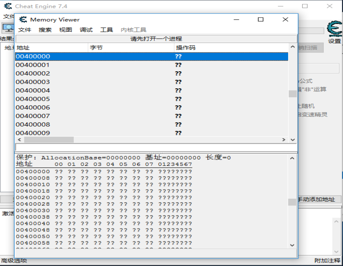Click the horizontal scrollbar thumb in disassembler
Screen dimensions: 343x266
point(49,140)
